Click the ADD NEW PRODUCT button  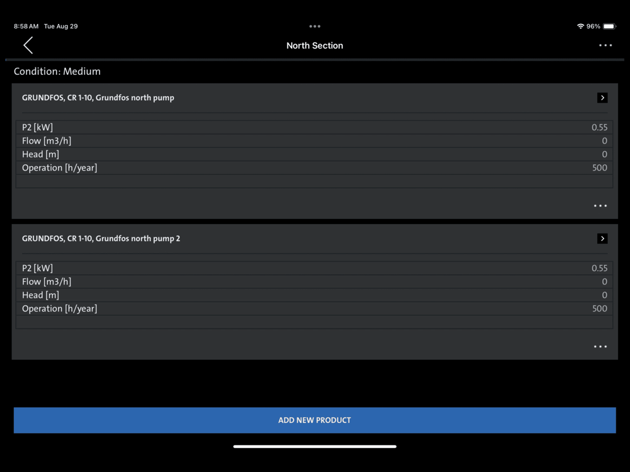pos(314,420)
